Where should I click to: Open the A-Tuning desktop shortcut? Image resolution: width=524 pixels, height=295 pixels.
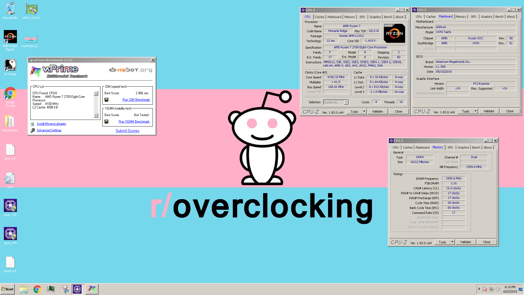[10, 67]
